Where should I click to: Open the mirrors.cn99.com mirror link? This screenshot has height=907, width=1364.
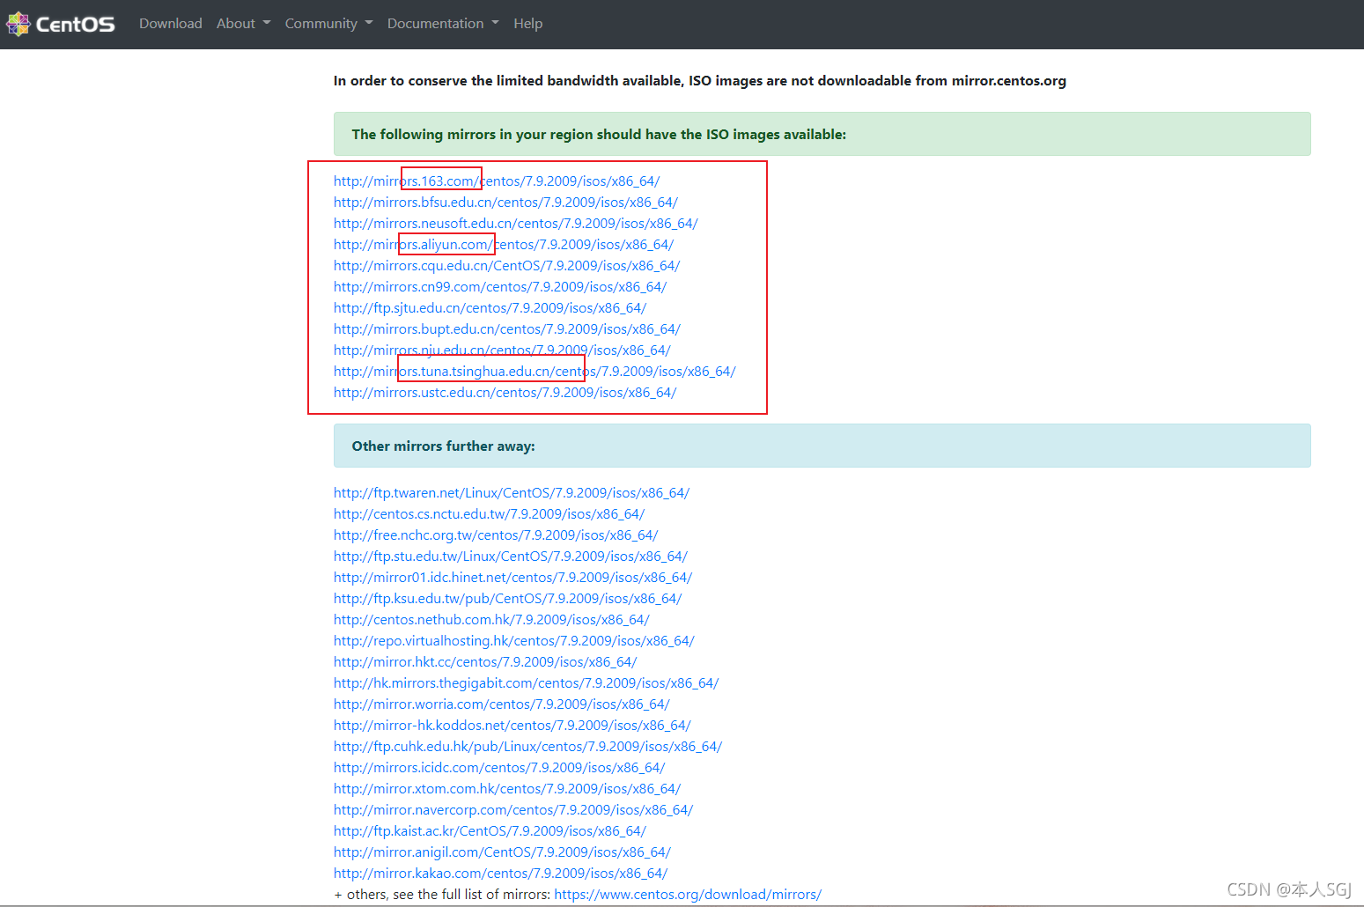point(500,287)
